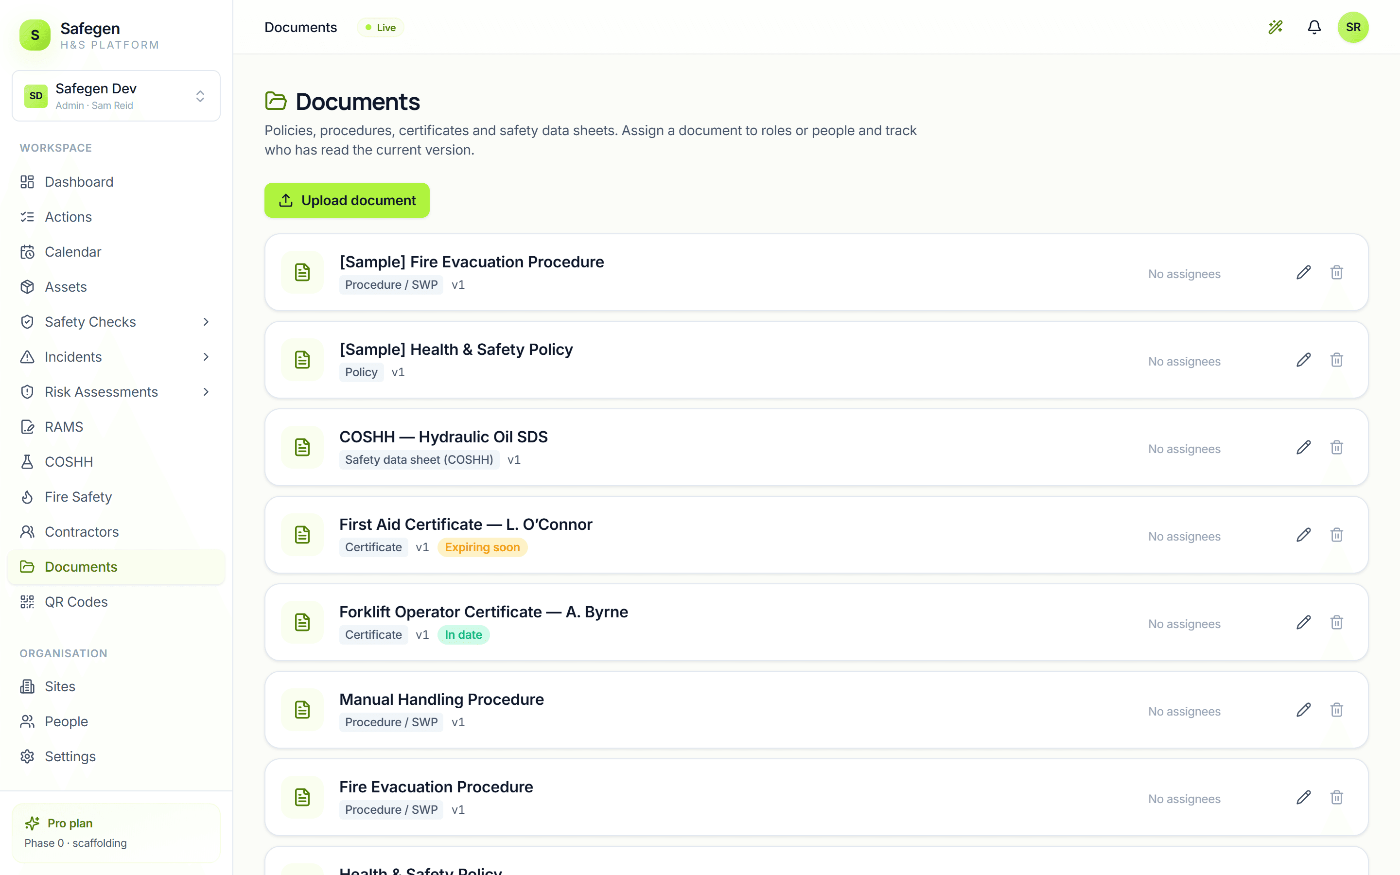This screenshot has width=1400, height=875.
Task: Click Documents breadcrumb in top bar
Action: click(x=300, y=27)
